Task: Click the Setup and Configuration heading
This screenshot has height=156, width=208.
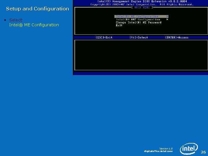Action: 38,9
